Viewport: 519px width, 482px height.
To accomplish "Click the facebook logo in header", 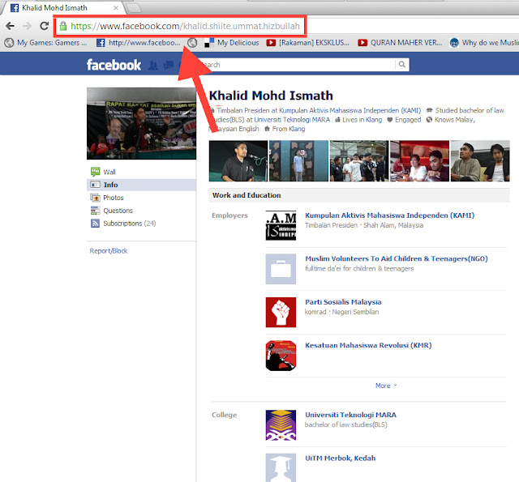I will click(114, 65).
